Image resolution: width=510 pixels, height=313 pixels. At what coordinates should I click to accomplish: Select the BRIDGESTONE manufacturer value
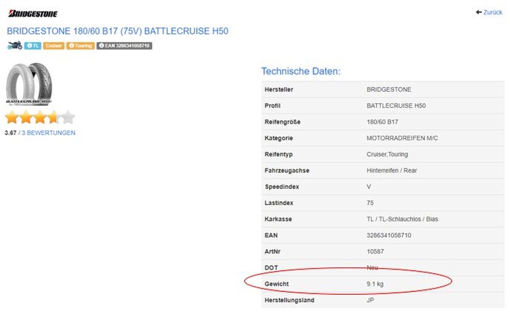pos(389,90)
